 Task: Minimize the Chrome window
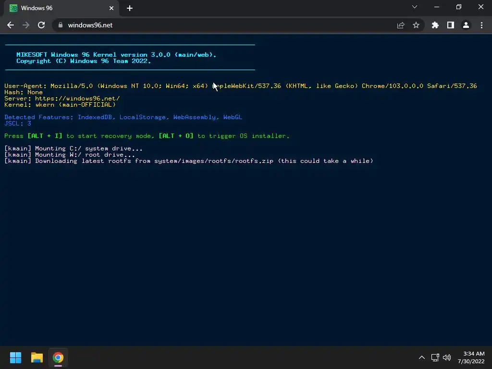(x=436, y=7)
